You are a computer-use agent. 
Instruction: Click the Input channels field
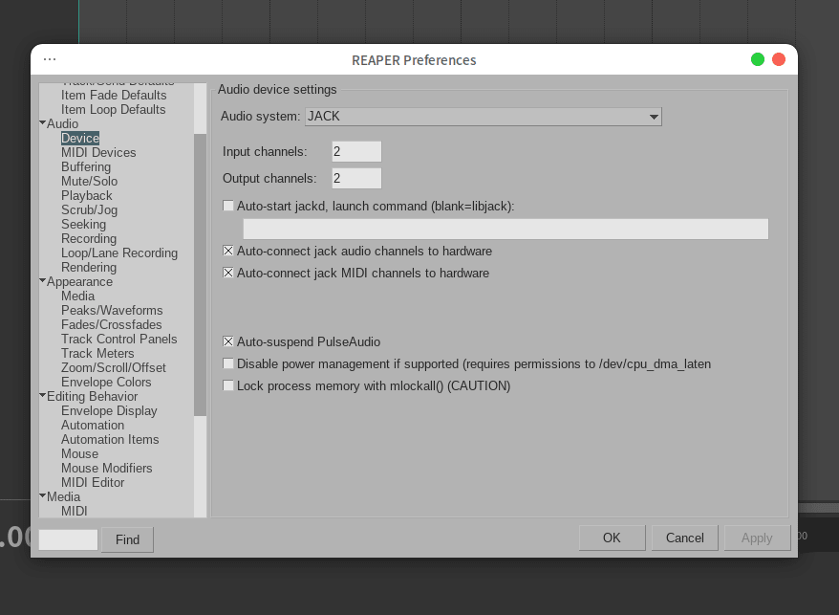tap(356, 152)
